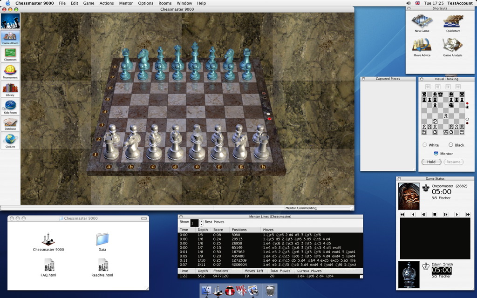Click the Show best moves number field
This screenshot has width=477, height=298.
(x=194, y=223)
